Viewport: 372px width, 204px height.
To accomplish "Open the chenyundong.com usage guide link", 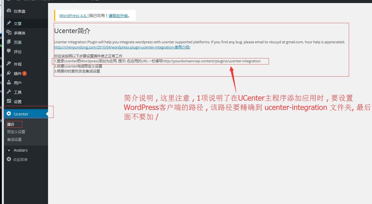I will click(x=122, y=47).
